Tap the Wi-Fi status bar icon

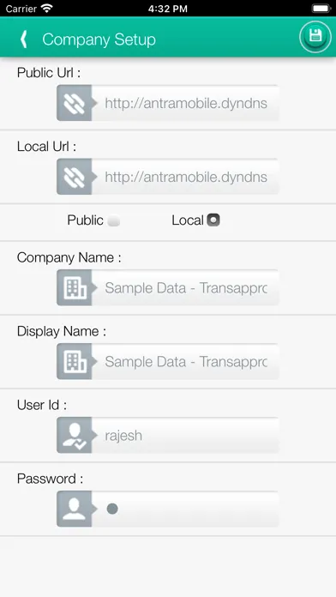(x=47, y=9)
